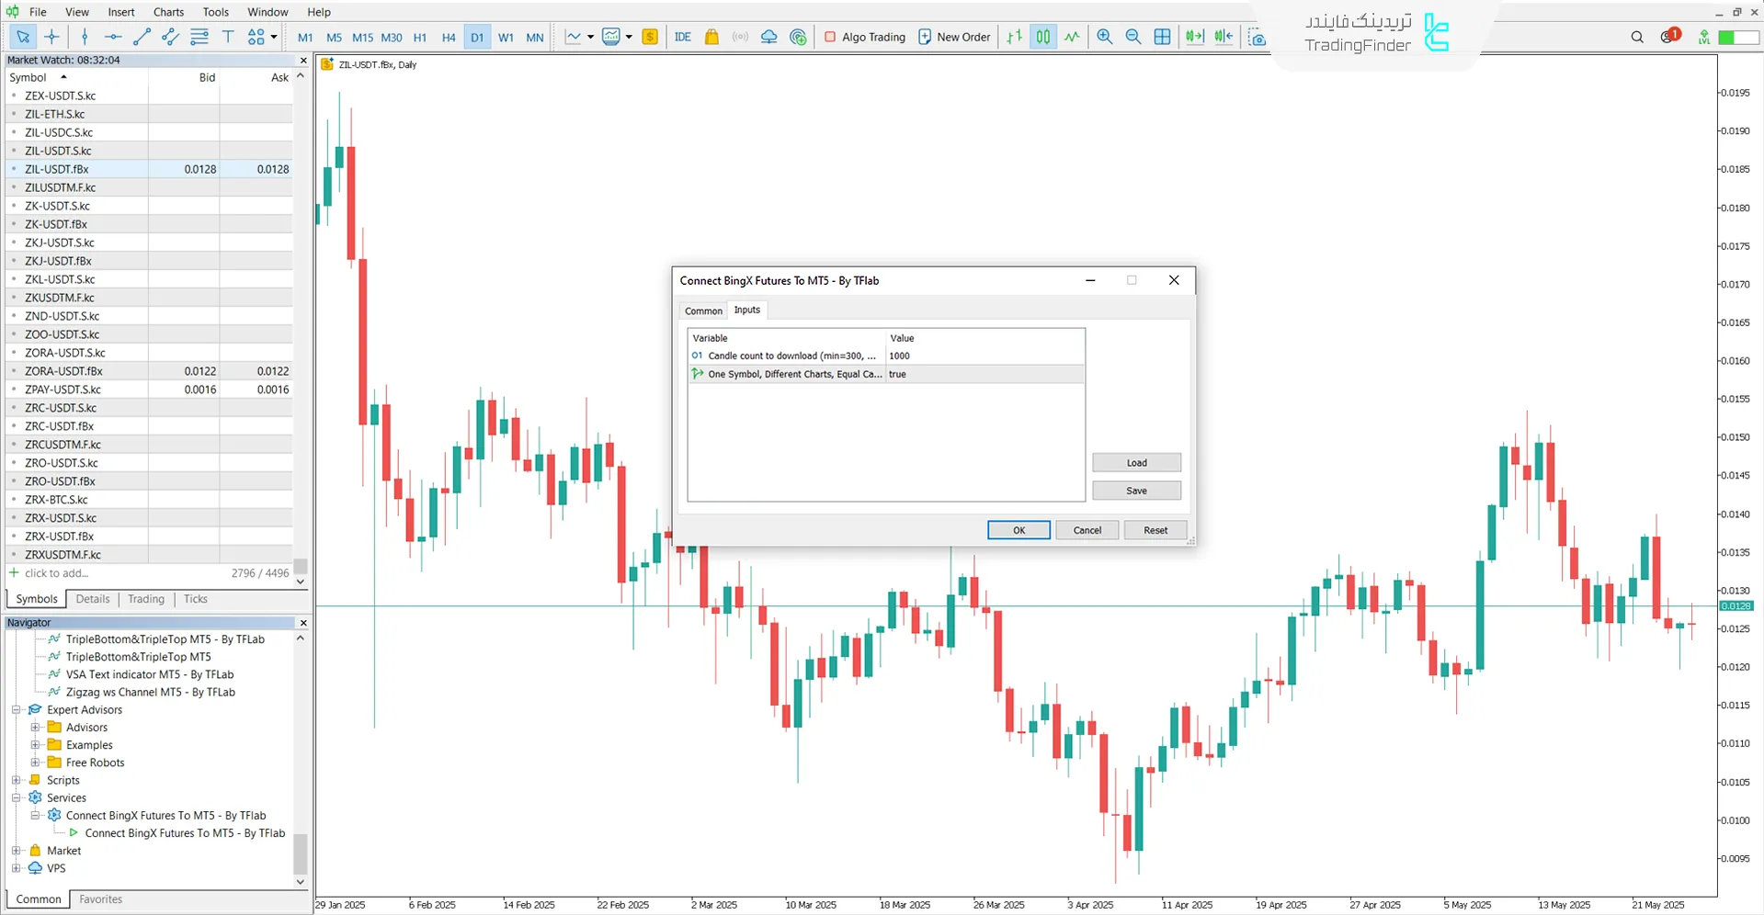Open the MetaEditor IDE
This screenshot has width=1764, height=915.
click(x=682, y=37)
